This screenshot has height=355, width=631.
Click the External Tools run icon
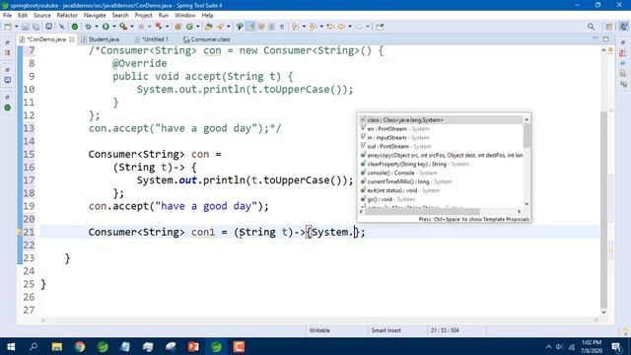pos(123,27)
